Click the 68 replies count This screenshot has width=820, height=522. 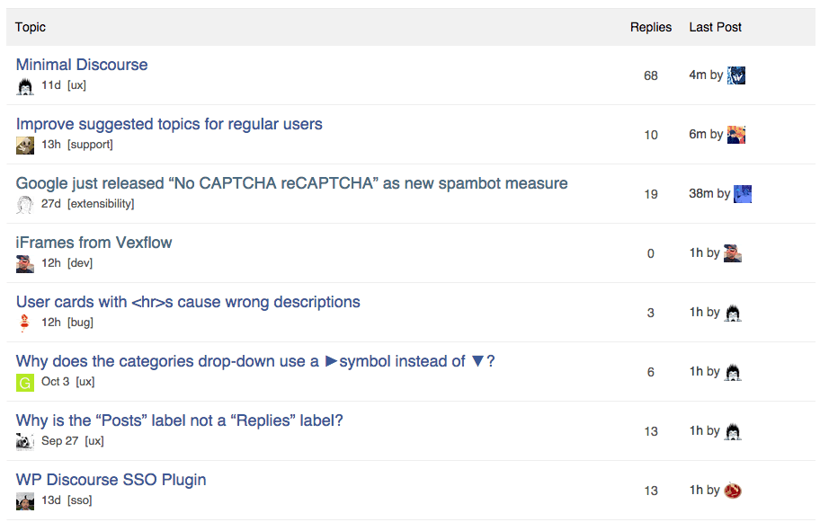[651, 75]
